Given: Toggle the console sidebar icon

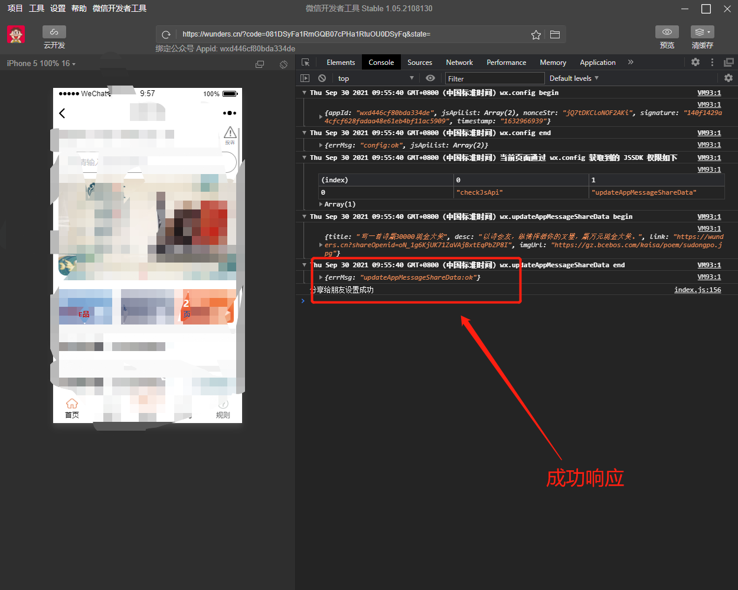Looking at the screenshot, I should 305,78.
